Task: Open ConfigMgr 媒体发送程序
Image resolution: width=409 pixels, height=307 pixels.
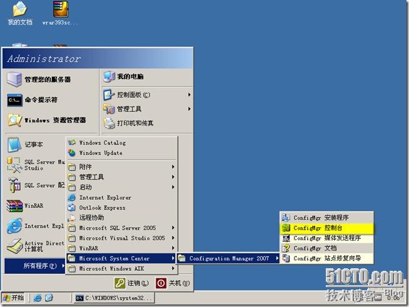Action: (x=327, y=238)
